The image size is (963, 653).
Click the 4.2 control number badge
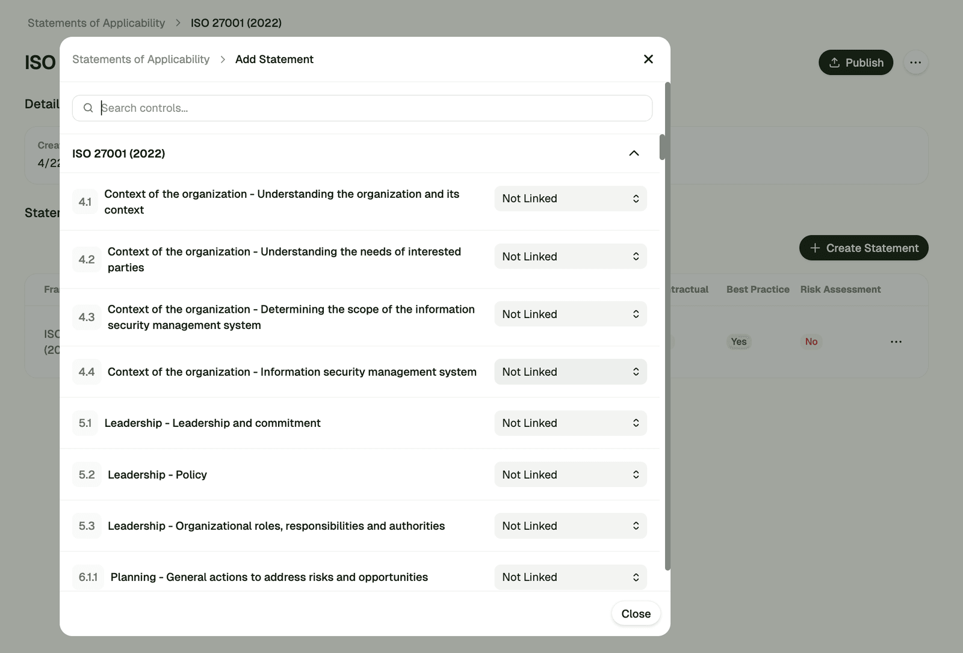(x=87, y=260)
